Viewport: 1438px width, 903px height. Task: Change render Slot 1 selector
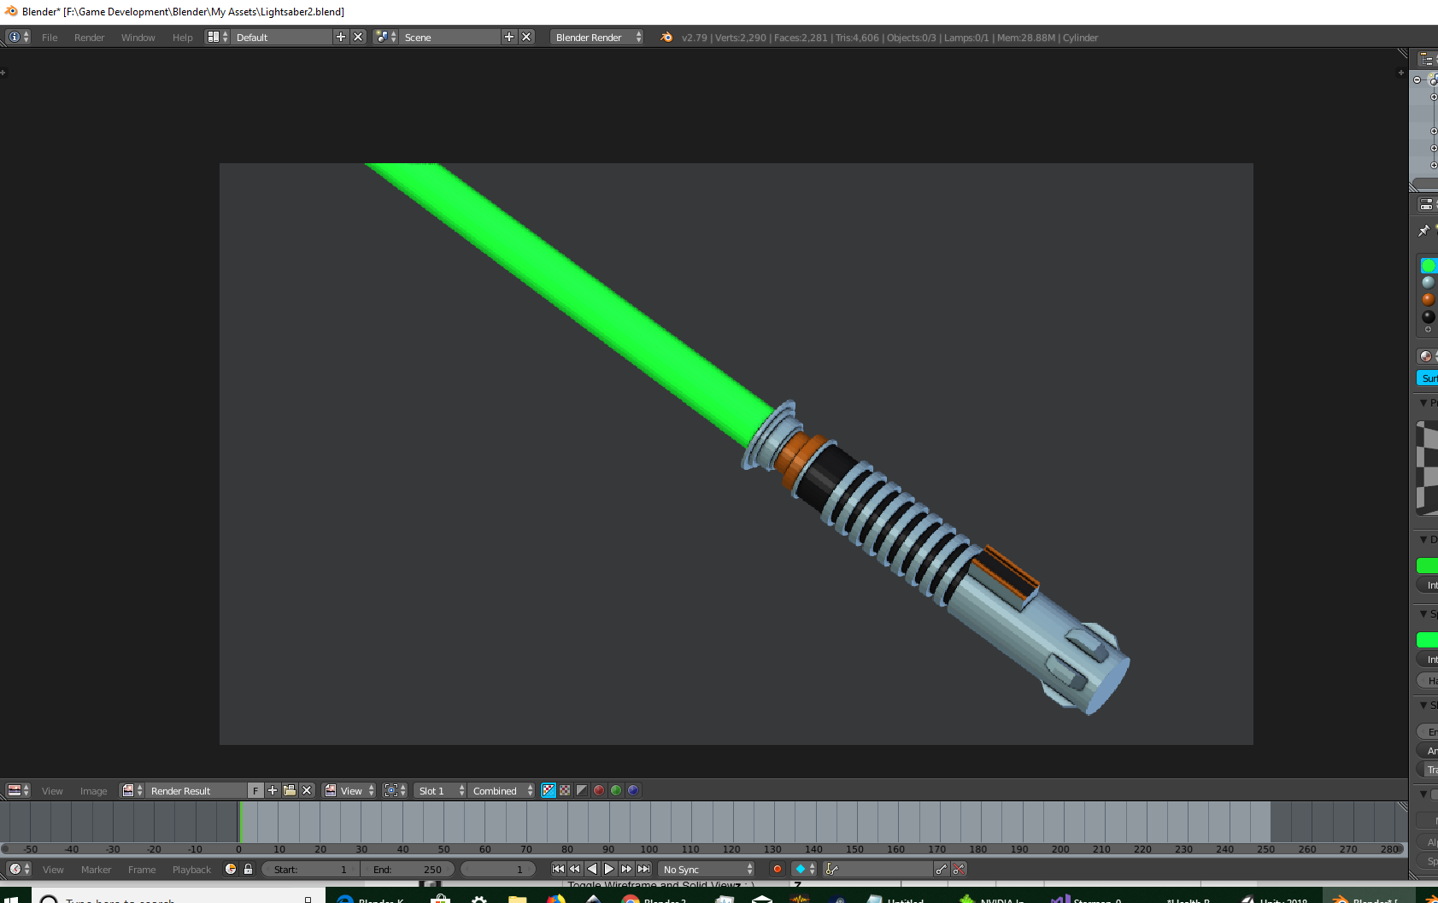[440, 790]
